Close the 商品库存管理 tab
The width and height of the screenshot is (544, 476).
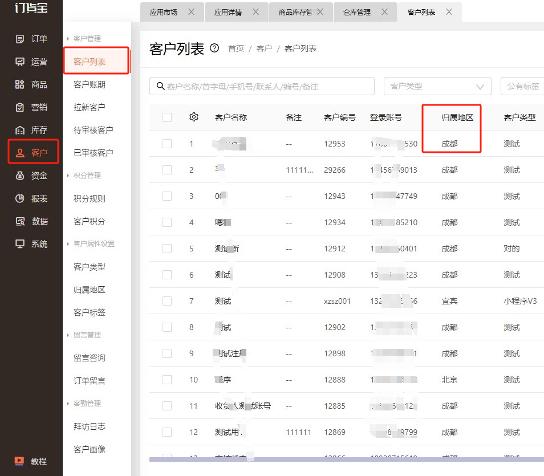[320, 12]
